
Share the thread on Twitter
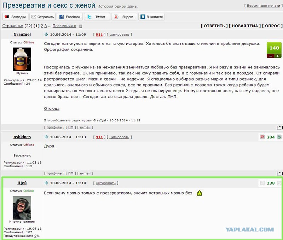click(97, 17)
